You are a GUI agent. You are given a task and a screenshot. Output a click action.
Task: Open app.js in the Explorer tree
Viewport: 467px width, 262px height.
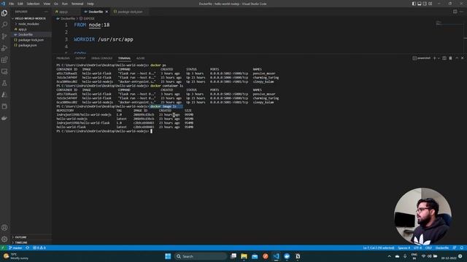(23, 29)
